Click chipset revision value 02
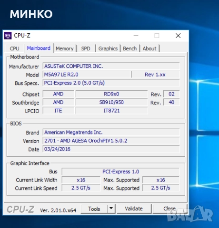219x228 pixels. (x=171, y=94)
